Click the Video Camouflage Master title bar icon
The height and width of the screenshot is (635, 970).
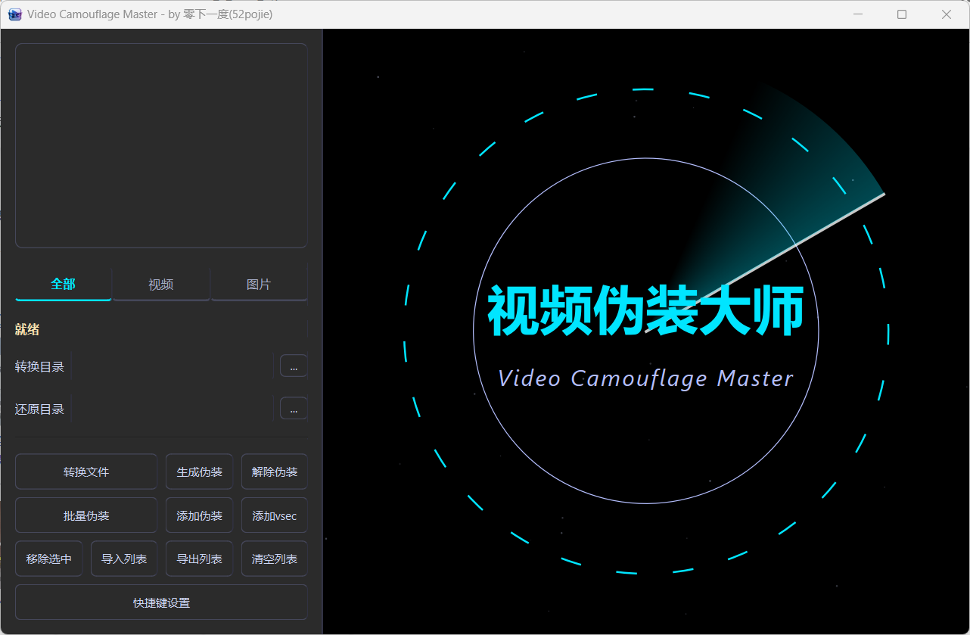coord(14,14)
